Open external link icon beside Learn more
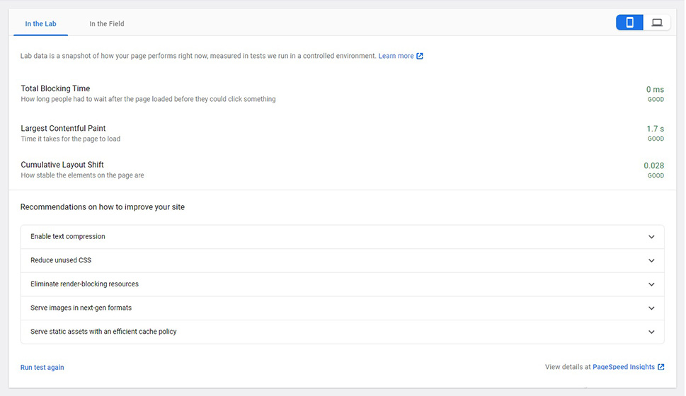Viewport: 686px width, 396px height. click(420, 56)
